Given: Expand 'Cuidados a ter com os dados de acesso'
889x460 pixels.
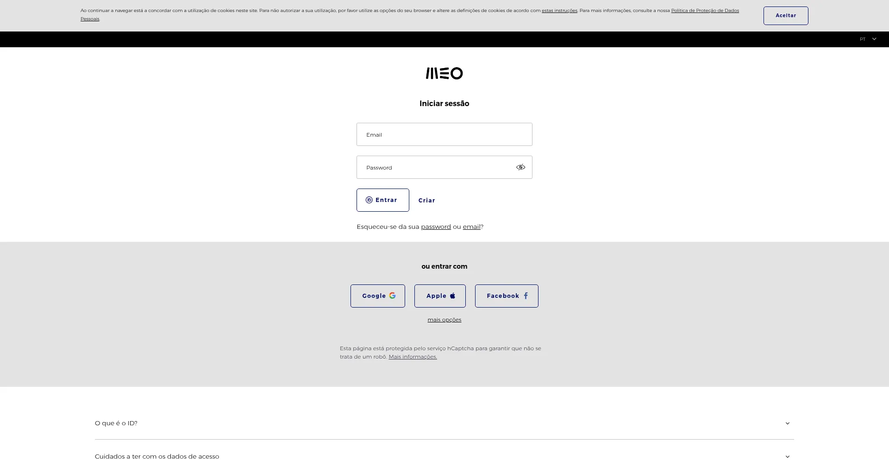Looking at the screenshot, I should point(157,456).
